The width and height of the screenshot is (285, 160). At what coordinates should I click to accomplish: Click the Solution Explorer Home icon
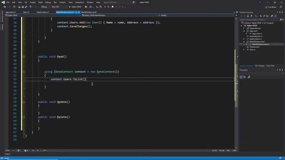click(x=248, y=16)
